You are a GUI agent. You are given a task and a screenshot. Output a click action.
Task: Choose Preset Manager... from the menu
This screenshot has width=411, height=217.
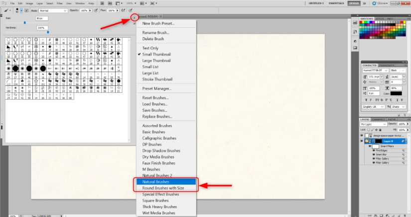coord(166,88)
